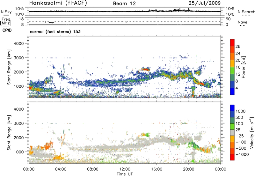Click the red bottom of velocity colorbar
The height and width of the screenshot is (176, 255).
click(232, 157)
